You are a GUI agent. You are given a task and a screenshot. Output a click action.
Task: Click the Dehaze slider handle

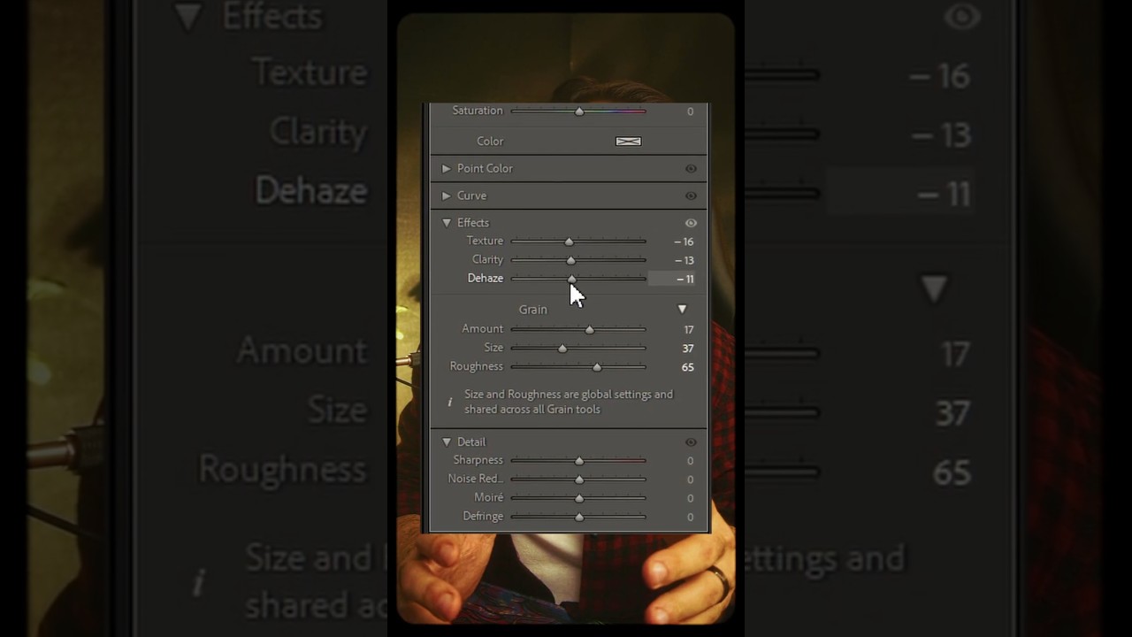(572, 279)
